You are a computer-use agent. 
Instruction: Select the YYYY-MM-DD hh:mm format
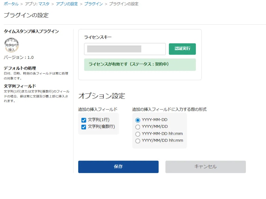click(x=138, y=134)
